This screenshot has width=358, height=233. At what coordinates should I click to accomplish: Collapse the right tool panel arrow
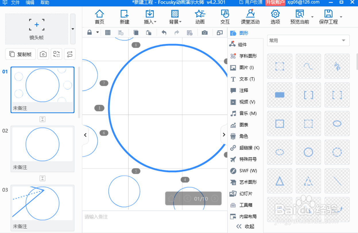[x=224, y=135]
